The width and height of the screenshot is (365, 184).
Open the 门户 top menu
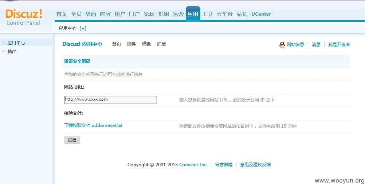134,14
